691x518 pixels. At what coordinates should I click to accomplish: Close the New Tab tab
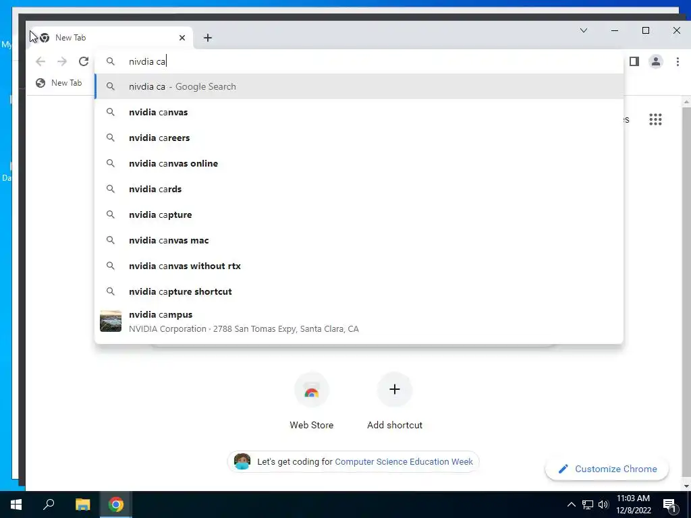182,38
